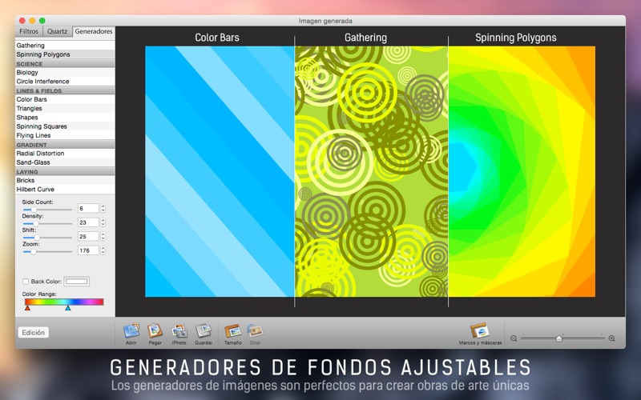Click the Girar rotate icon
The width and height of the screenshot is (641, 400).
point(255,330)
